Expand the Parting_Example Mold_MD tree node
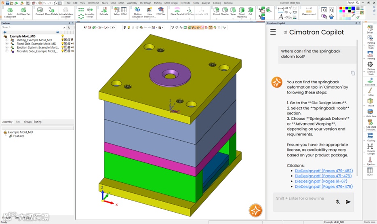 (7, 40)
